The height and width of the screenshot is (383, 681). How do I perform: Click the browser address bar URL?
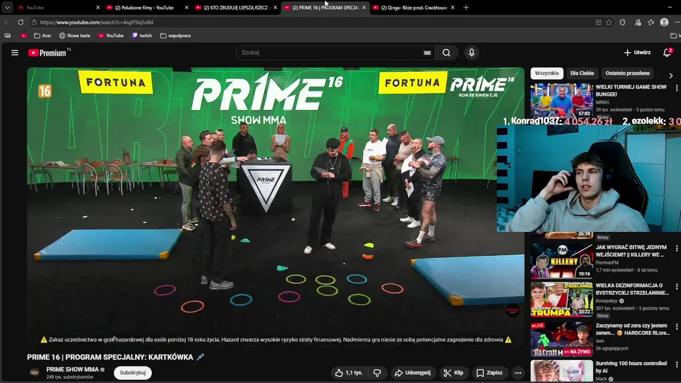[96, 22]
